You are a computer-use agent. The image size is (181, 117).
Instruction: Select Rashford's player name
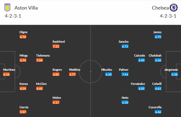click(58, 42)
